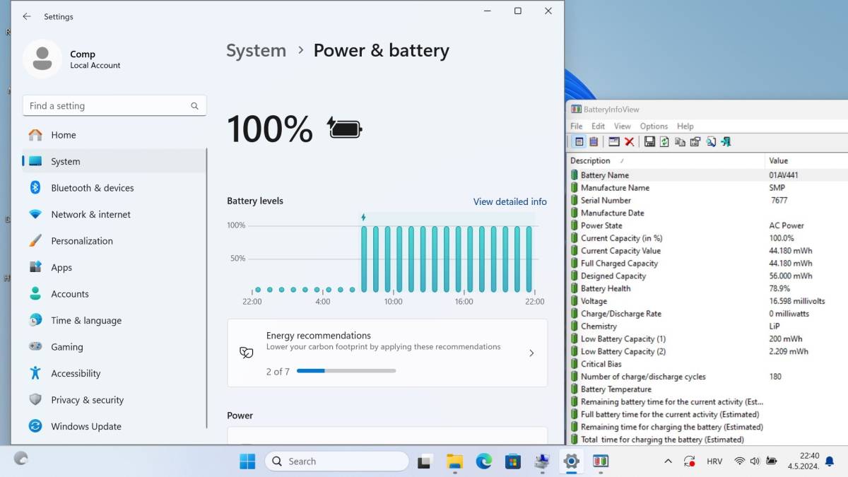Select the battery log view toolbar icon
The width and height of the screenshot is (848, 477).
point(594,141)
